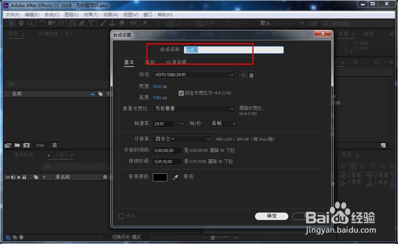Open the Paragraph panel menu icon
The image size is (398, 244).
click(x=357, y=155)
